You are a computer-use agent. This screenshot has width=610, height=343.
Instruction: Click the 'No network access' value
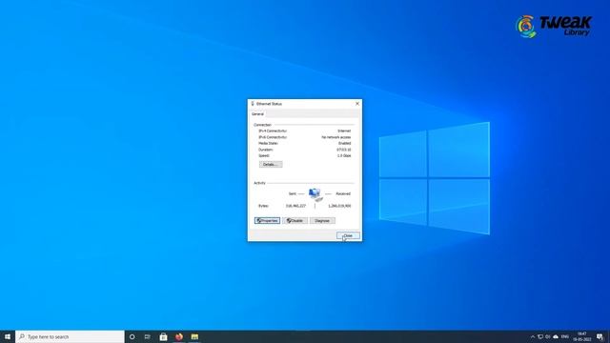coord(336,137)
